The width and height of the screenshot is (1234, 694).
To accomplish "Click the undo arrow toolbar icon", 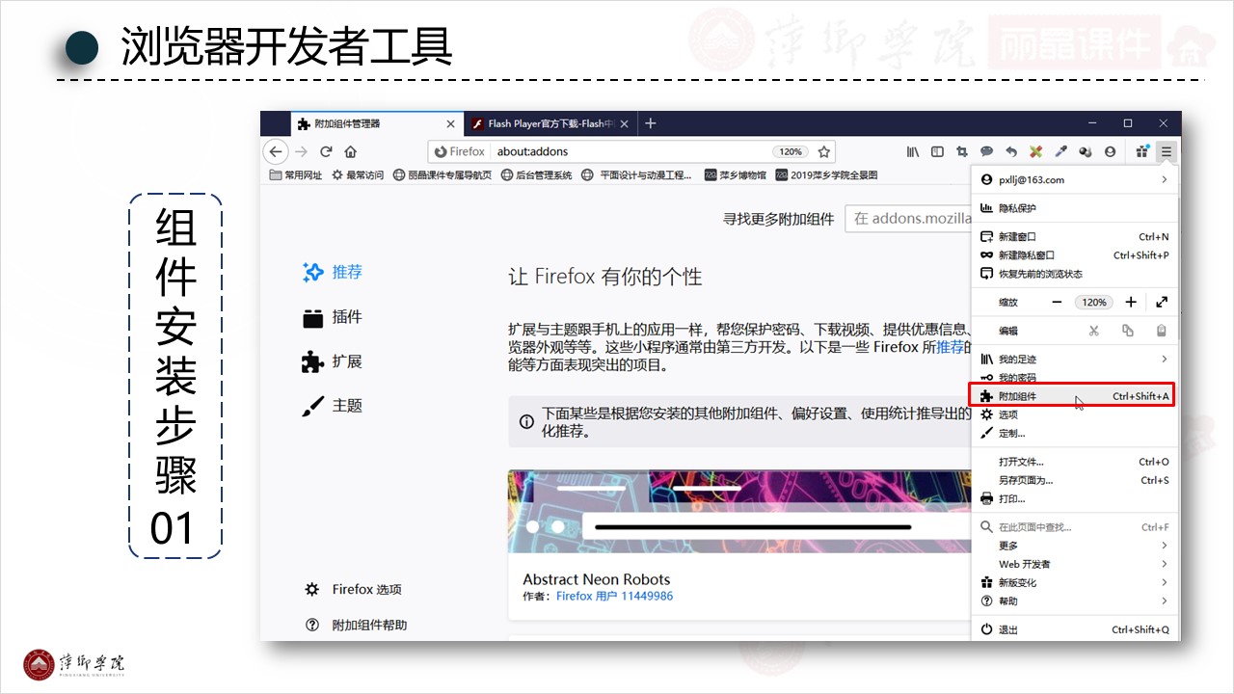I will tap(1011, 151).
